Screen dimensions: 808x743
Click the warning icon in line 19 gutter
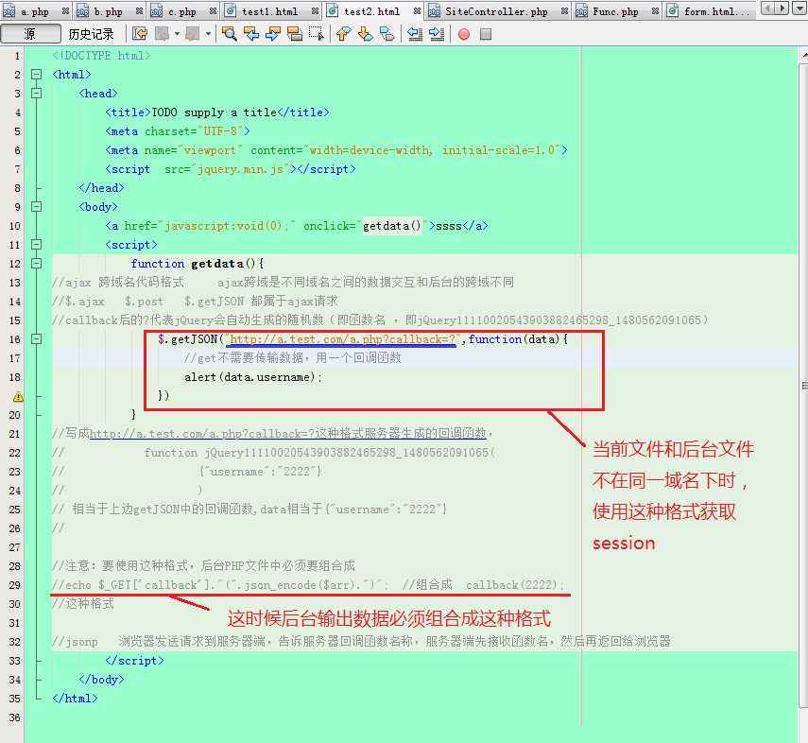18,396
